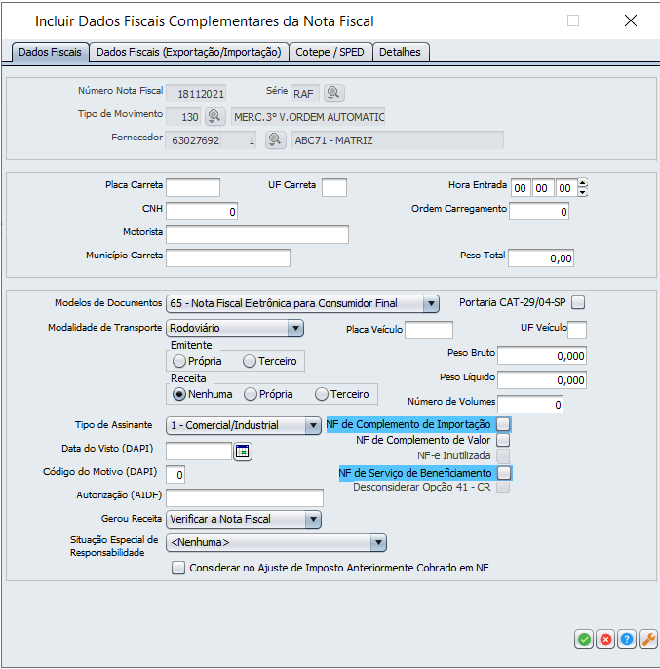660x669 pixels.
Task: Open the Série lookup magnifier icon
Action: coord(333,93)
